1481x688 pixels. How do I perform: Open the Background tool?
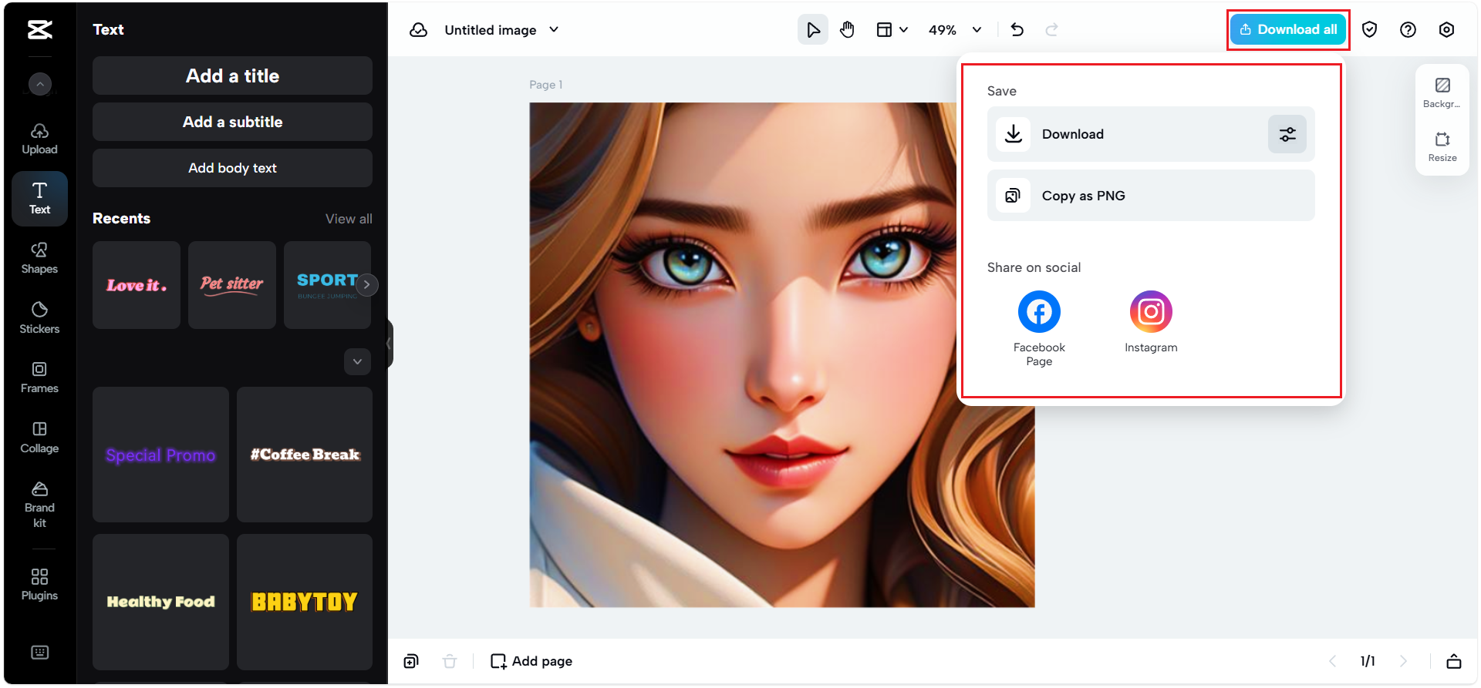[x=1442, y=92]
